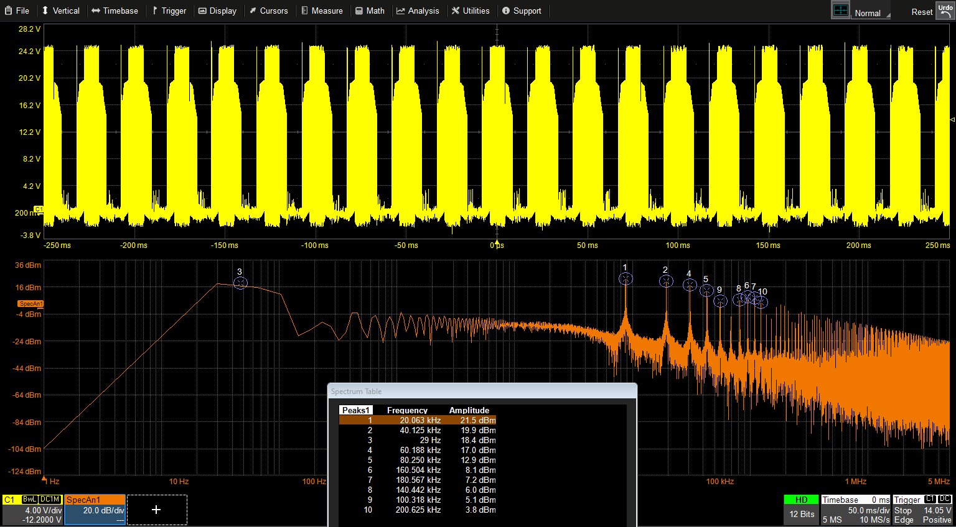This screenshot has width=956, height=527.
Task: Click the Math calculator icon
Action: coord(358,10)
